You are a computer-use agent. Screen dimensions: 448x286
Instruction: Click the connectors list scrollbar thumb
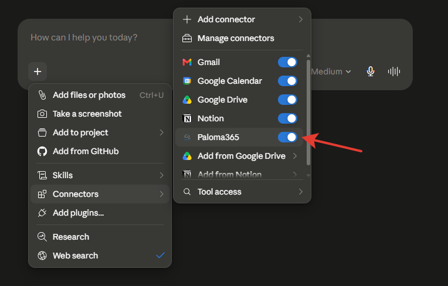pos(308,112)
